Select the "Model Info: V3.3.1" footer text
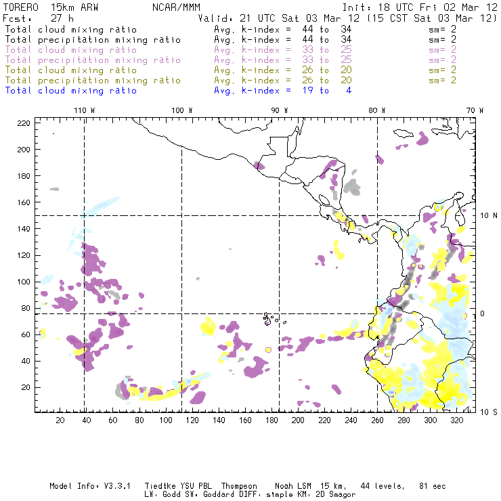501x501 pixels. [x=90, y=486]
